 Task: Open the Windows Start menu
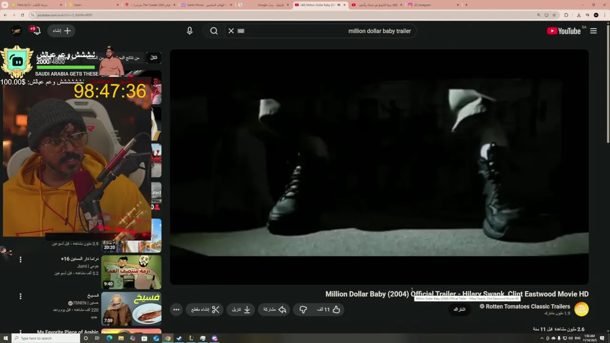click(x=5, y=338)
